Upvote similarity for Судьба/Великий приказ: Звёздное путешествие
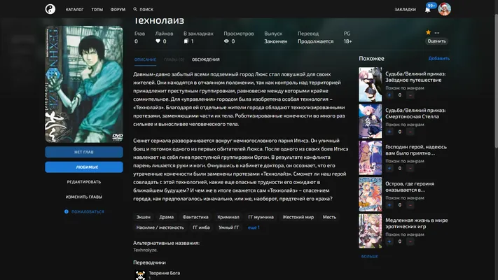 [389, 95]
